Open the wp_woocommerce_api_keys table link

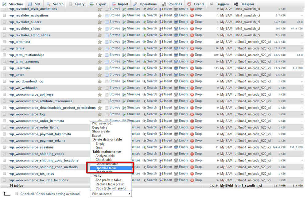point(31,95)
